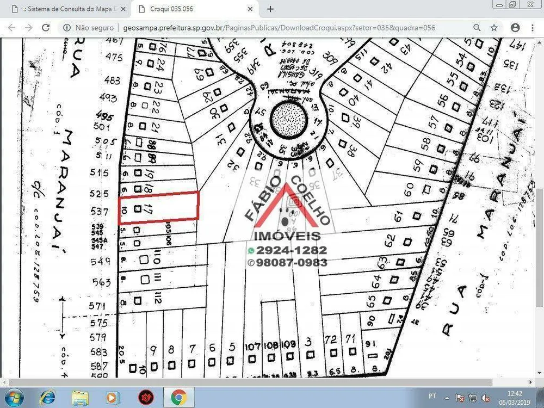Image resolution: width=544 pixels, height=408 pixels.
Task: Show hidden system tray icons arrow
Action: click(447, 398)
